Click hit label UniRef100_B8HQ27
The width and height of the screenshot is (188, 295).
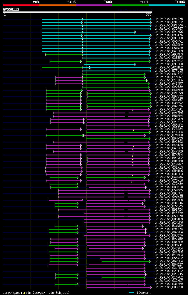click(169, 265)
